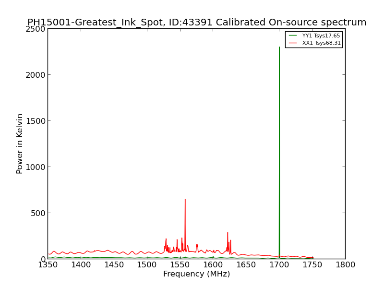Click y-axis tick label 2500
Image resolution: width=384 pixels, height=288 pixels.
tap(36, 29)
